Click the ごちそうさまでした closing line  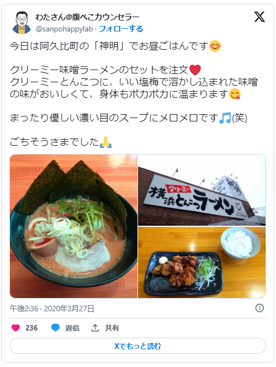click(61, 142)
